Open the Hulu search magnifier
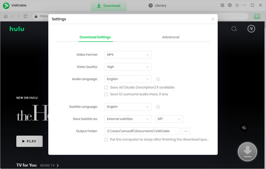 point(234,29)
